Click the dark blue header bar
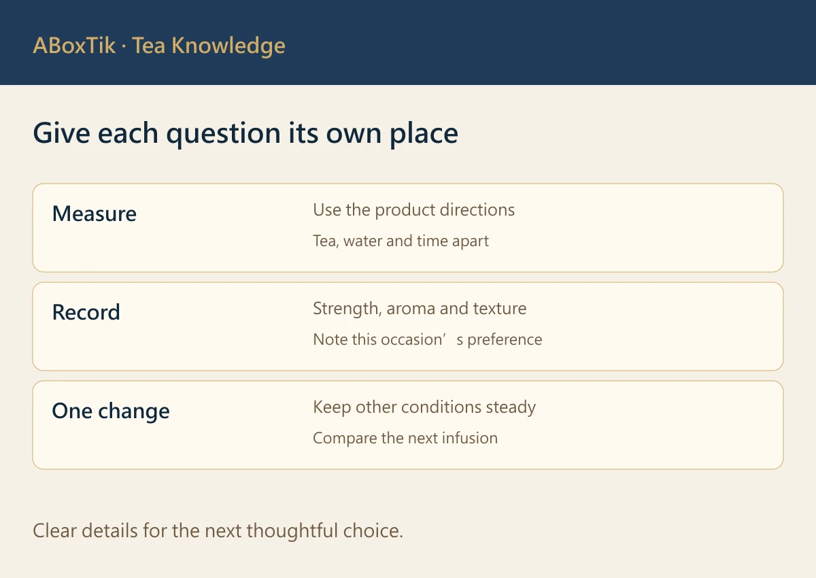 (408, 42)
